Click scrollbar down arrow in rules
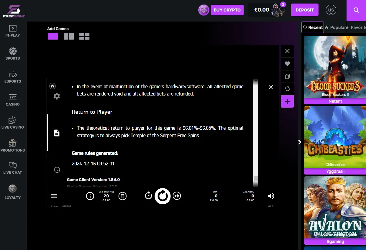366x250 pixels. [256, 185]
